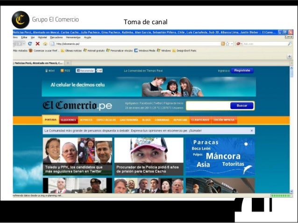The image size is (298, 223).
Task: Open the Móvil link with phone icon
Action: [50, 71]
